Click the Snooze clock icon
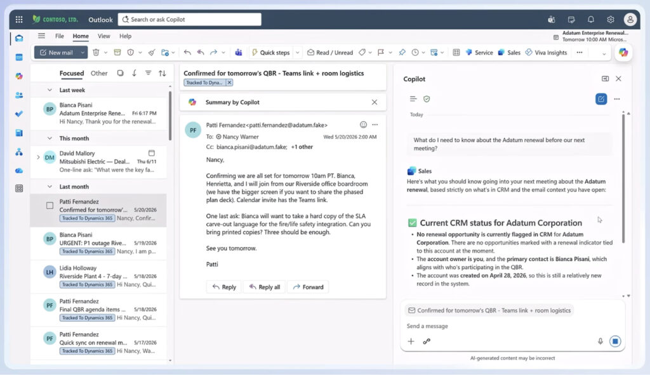 [x=415, y=53]
